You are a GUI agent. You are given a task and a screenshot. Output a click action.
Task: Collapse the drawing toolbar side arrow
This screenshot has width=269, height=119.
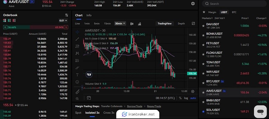[82, 88]
